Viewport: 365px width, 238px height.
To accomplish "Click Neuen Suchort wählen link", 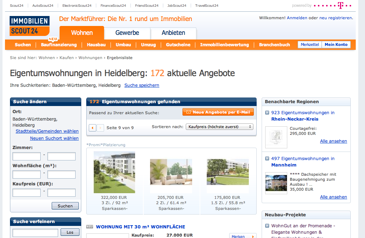I will 54,138.
